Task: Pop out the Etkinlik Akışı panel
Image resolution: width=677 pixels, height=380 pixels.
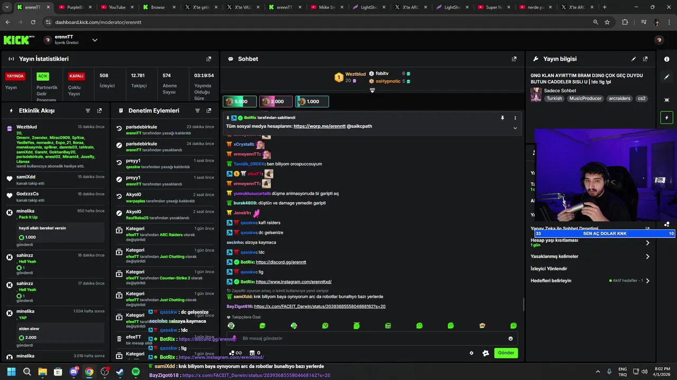Action: click(x=99, y=111)
